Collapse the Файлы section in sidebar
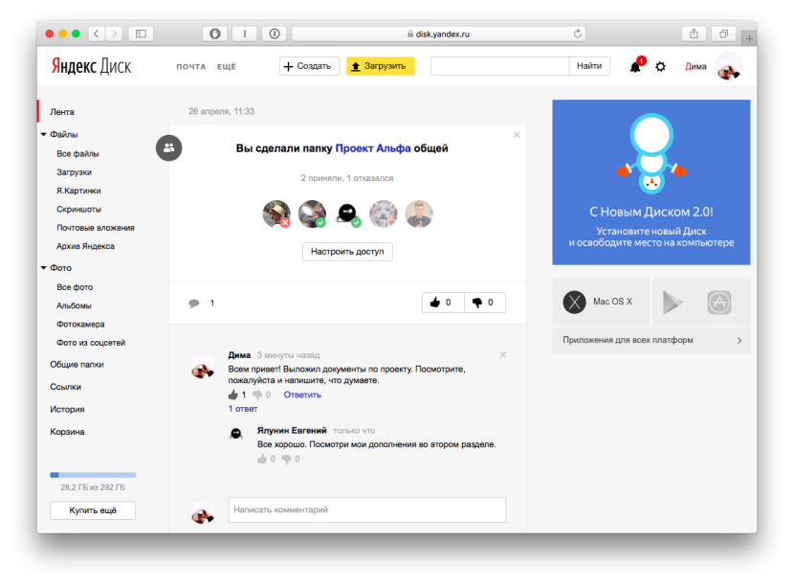This screenshot has height=586, width=794. [x=44, y=135]
